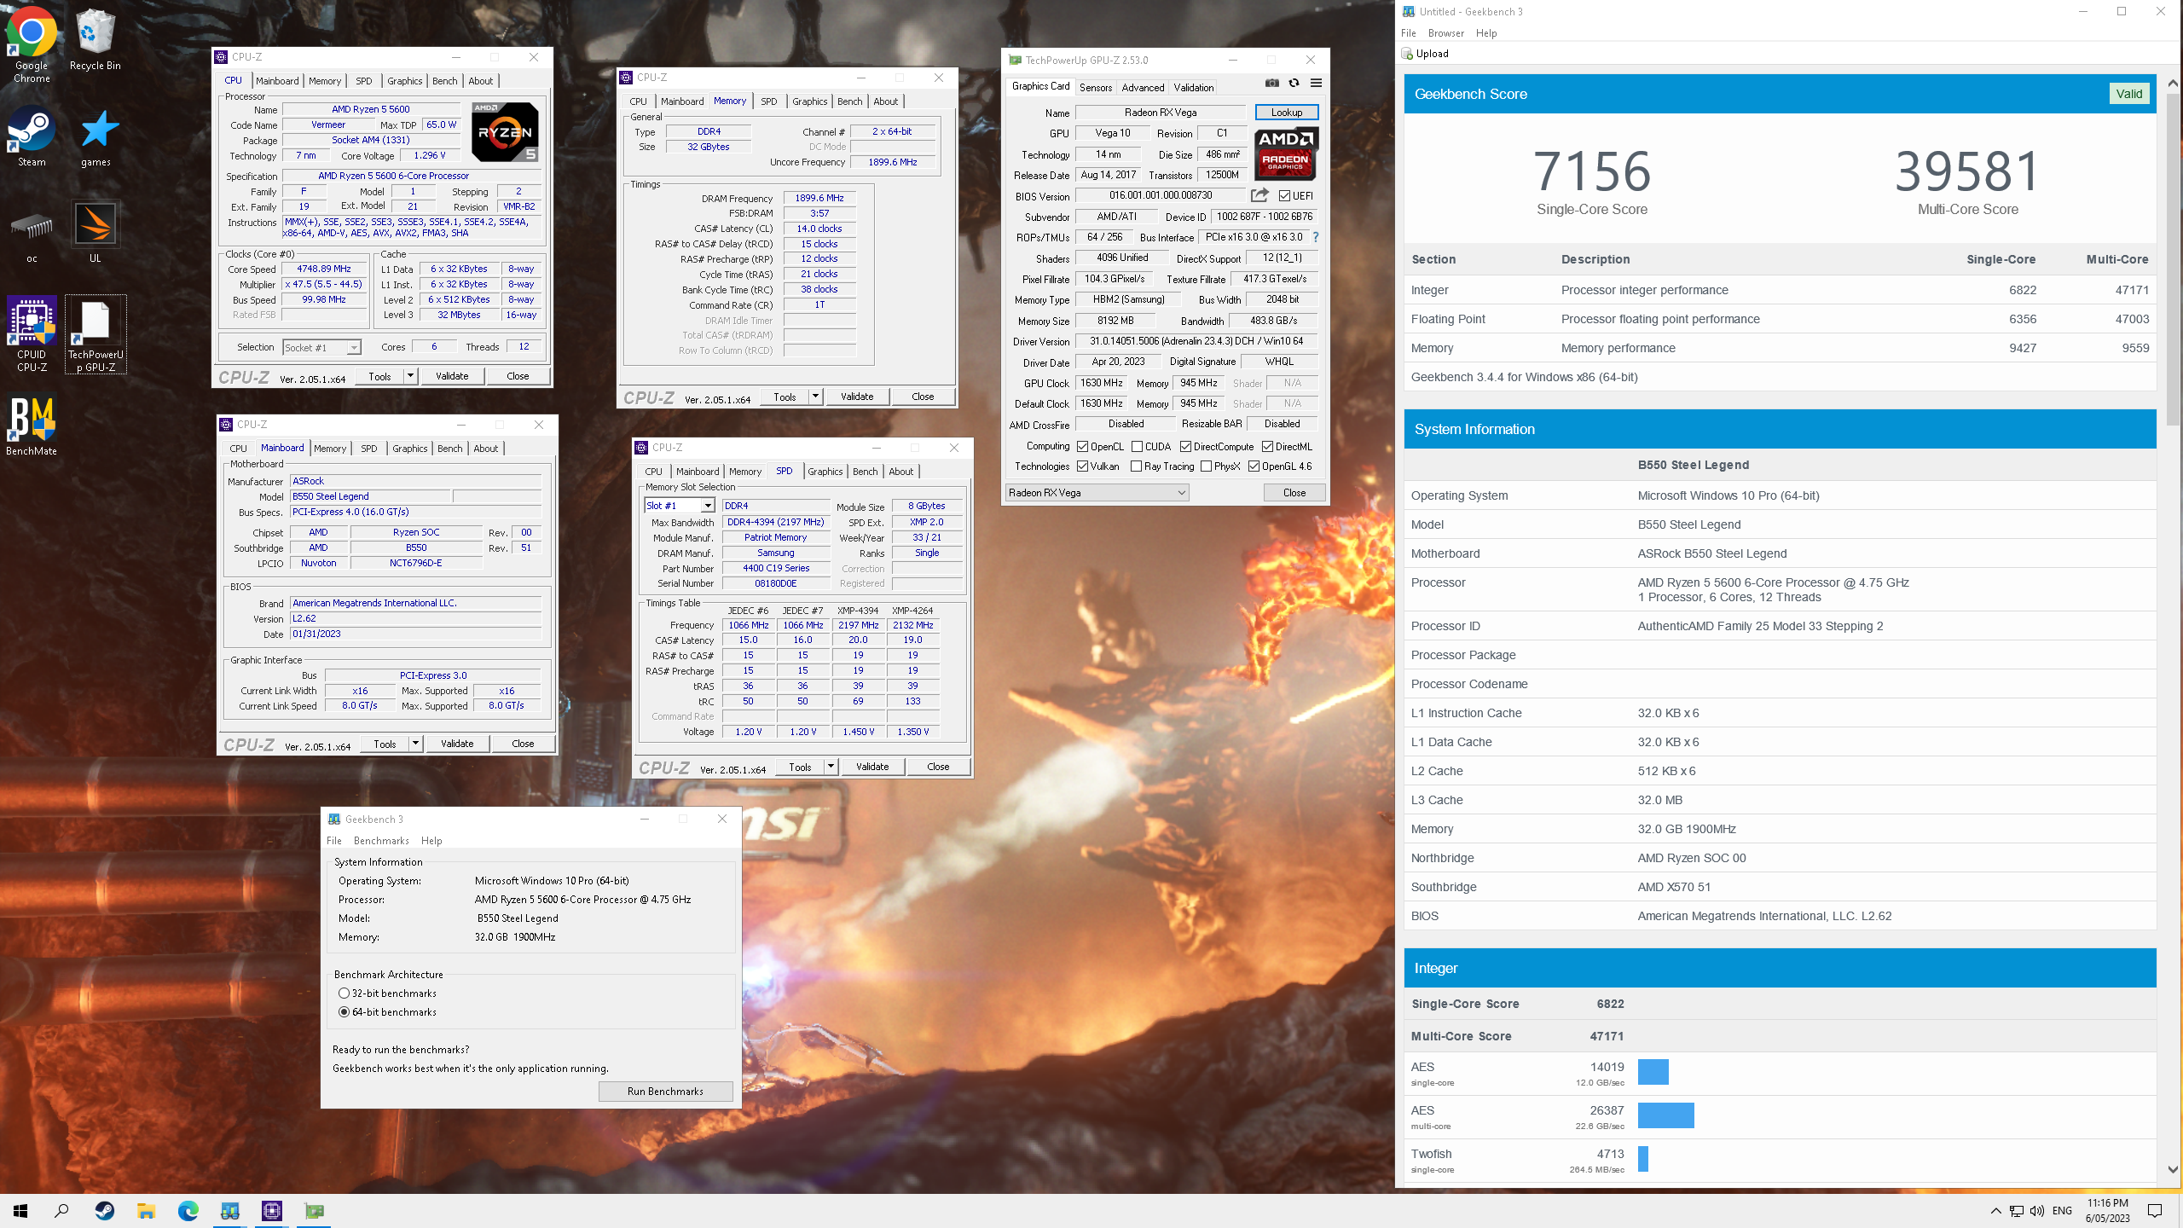Click Upload icon in Geekbench results
2183x1228 pixels.
[1408, 54]
